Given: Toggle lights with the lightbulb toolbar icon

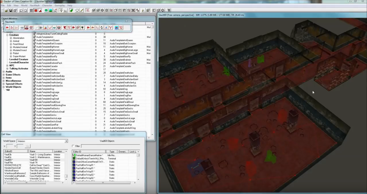Looking at the screenshot, I should (x=61, y=11).
